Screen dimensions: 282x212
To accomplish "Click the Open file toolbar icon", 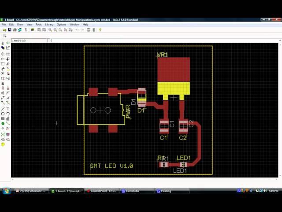I will coord(4,30).
